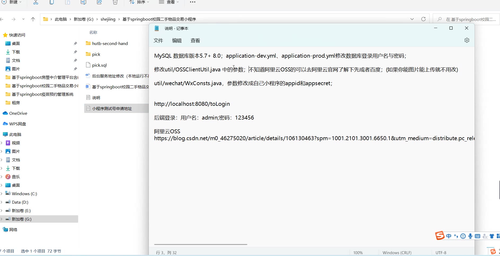Open Notepad settings gear

pyautogui.click(x=467, y=40)
